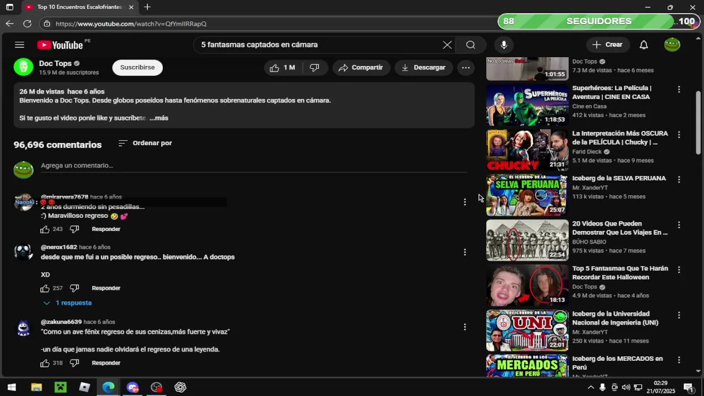Close the Top 10 Encuentros tab
The height and width of the screenshot is (396, 704).
(131, 7)
